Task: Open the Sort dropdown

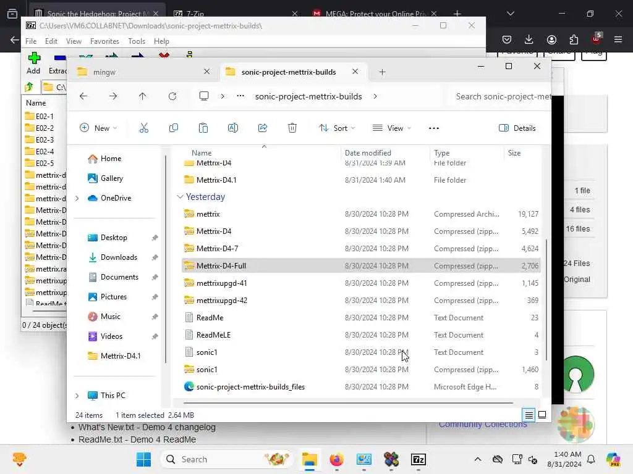Action: pyautogui.click(x=337, y=128)
